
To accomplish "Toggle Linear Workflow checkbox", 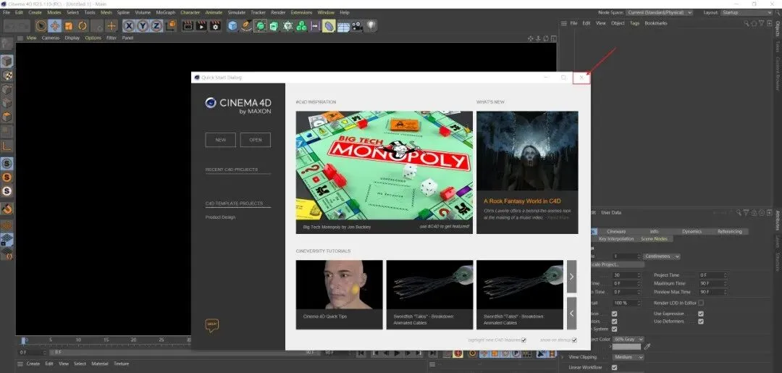I will (x=614, y=367).
